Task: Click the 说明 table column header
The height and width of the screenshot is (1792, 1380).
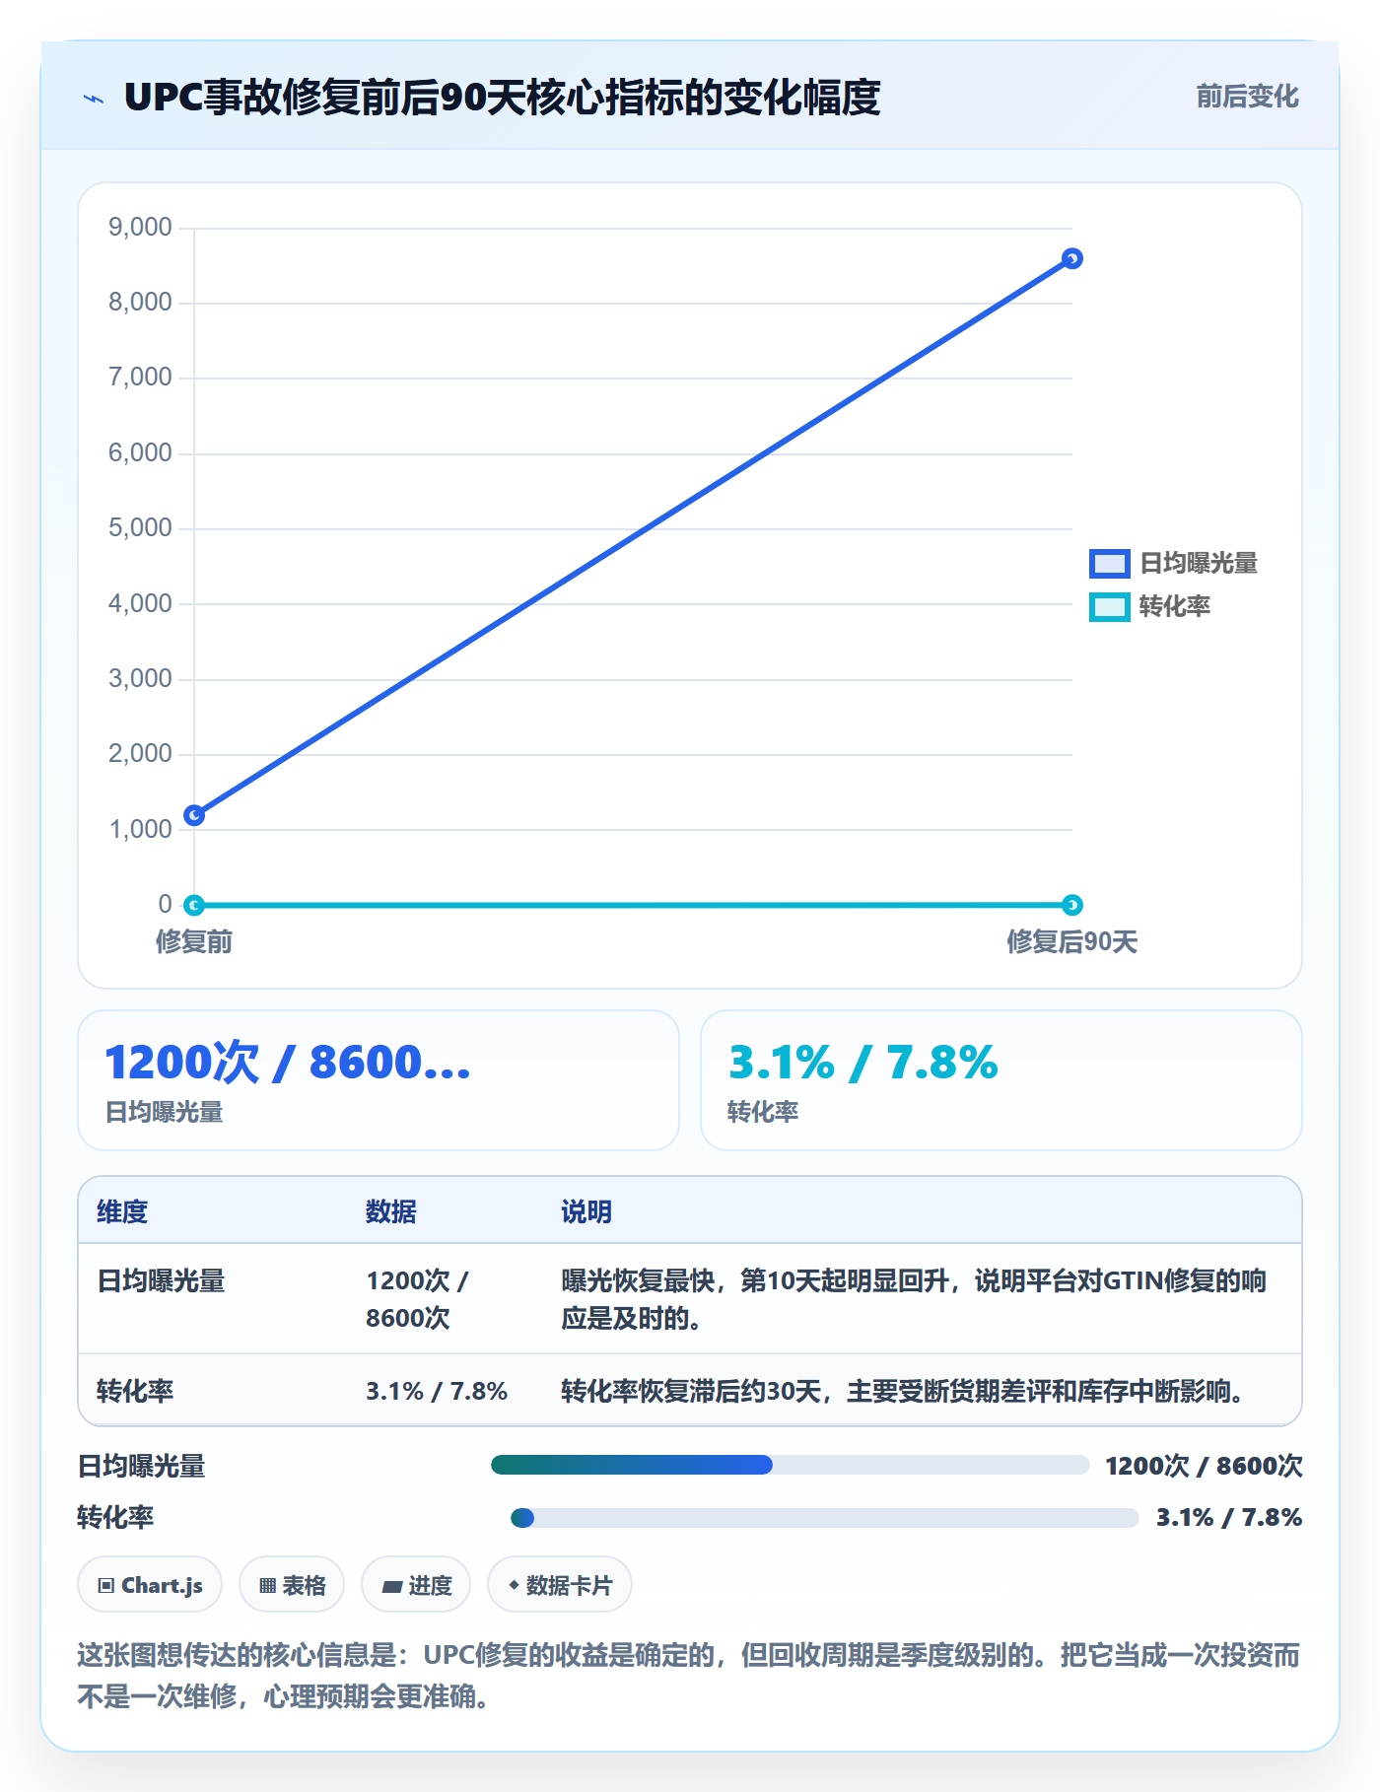Action: click(586, 1211)
